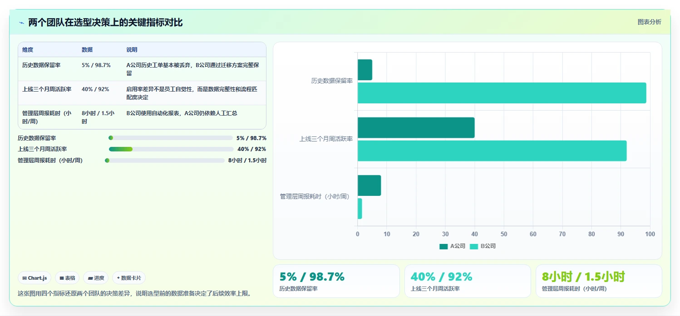Viewport: 680px width, 316px height.
Task: Click the 5% / 98.7% value beside the progress bar
Action: point(251,138)
